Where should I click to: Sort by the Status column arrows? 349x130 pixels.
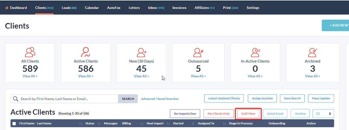pos(99,124)
